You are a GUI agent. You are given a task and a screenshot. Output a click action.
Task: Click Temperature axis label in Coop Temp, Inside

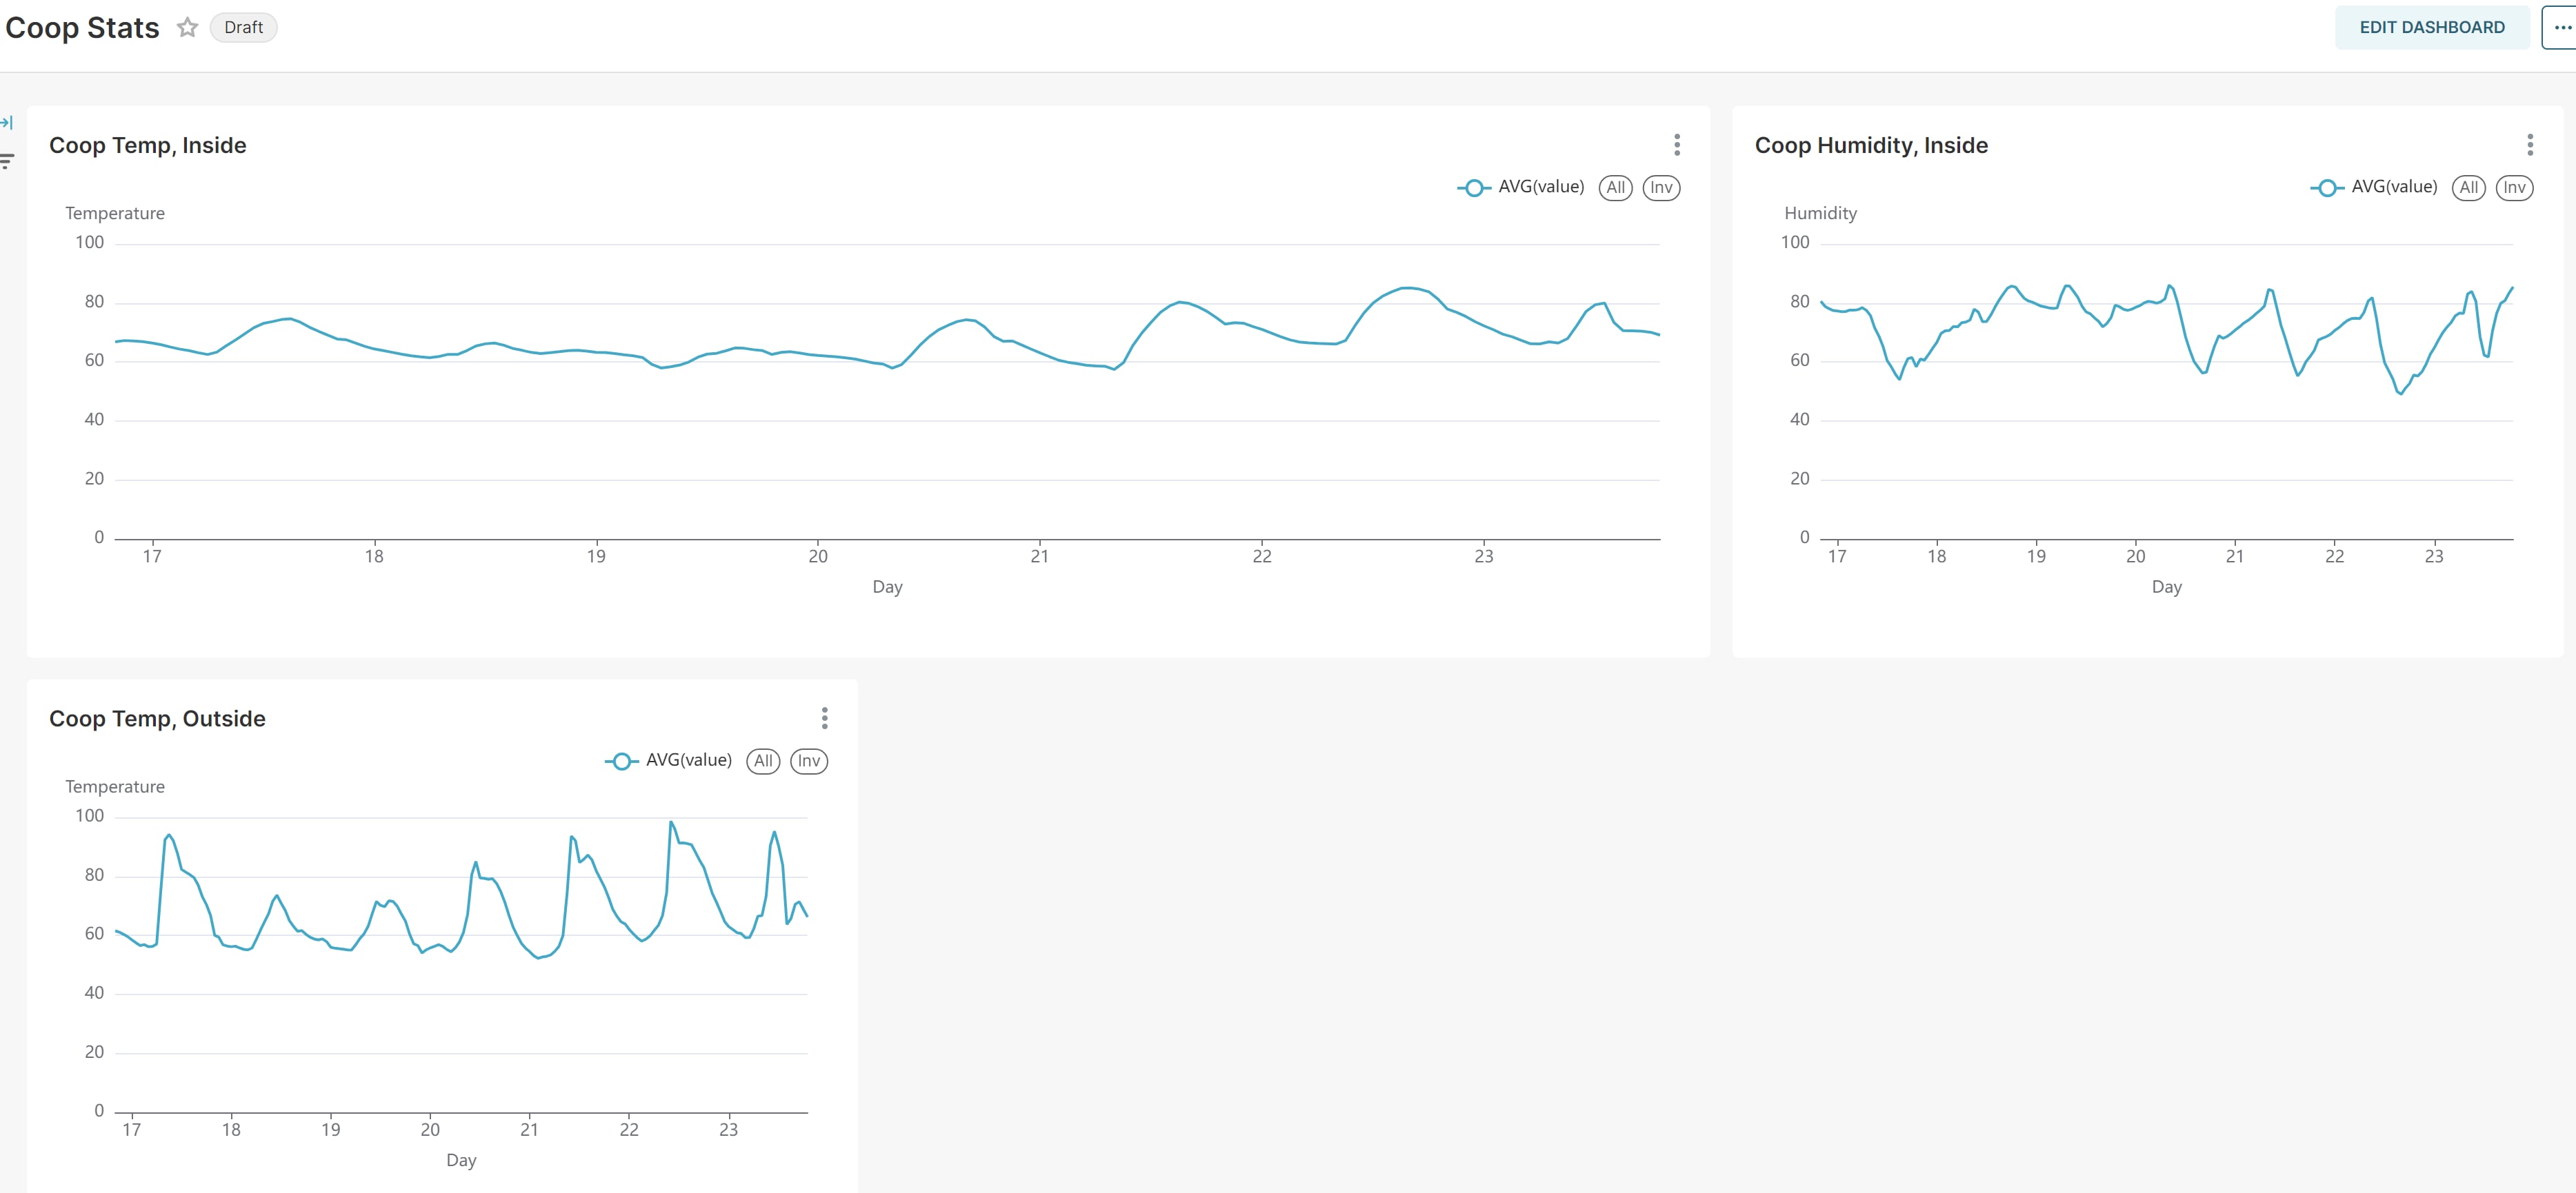coord(115,214)
